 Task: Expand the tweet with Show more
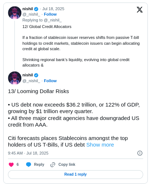coord(100,145)
